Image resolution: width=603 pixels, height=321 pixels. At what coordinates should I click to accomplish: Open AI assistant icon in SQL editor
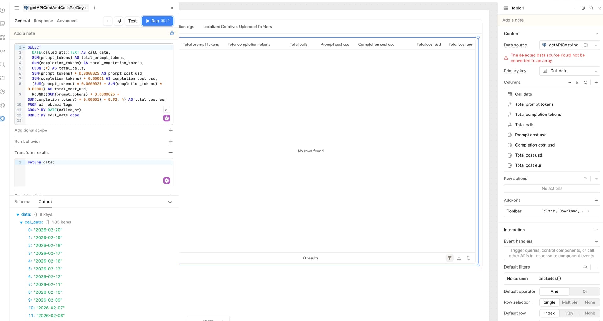point(166,118)
